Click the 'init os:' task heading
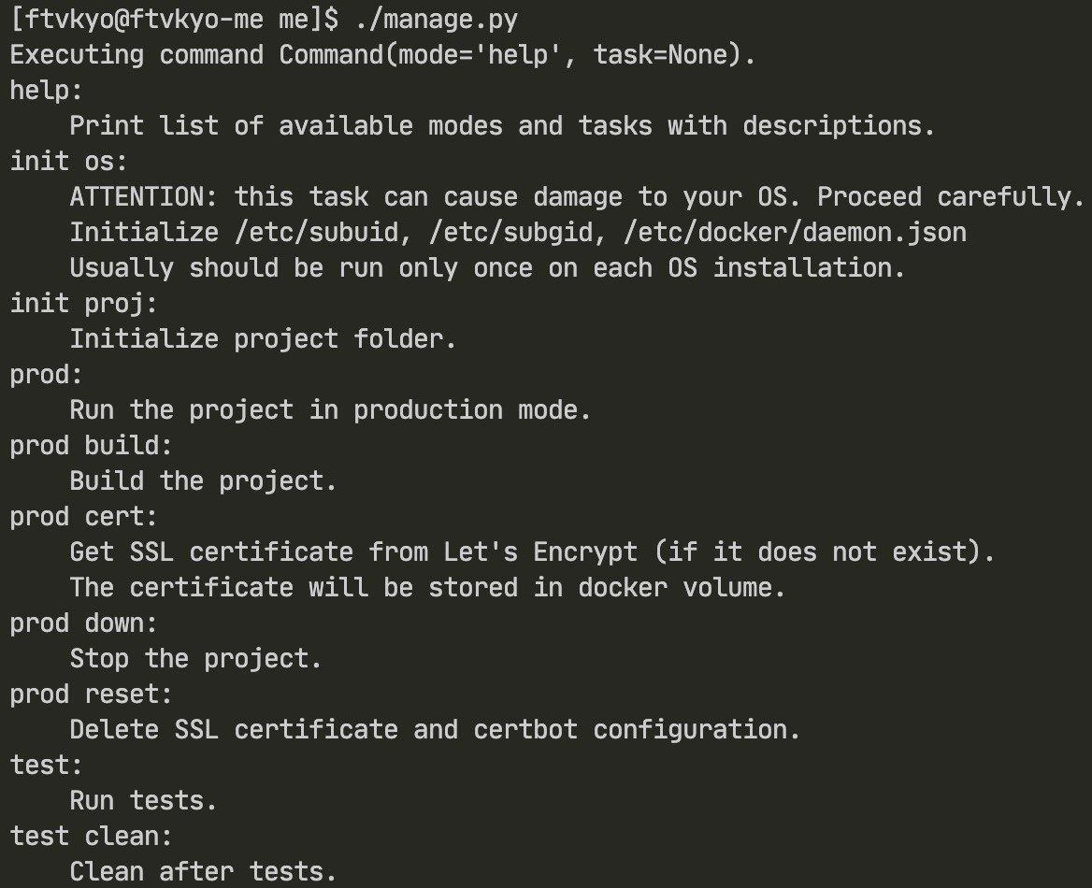 pyautogui.click(x=69, y=162)
